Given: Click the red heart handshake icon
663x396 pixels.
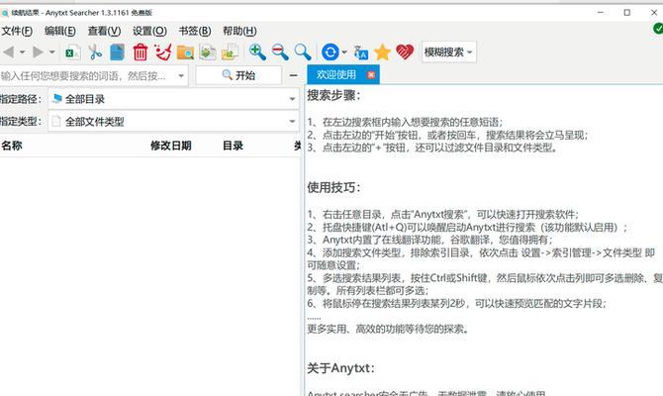Looking at the screenshot, I should [405, 52].
